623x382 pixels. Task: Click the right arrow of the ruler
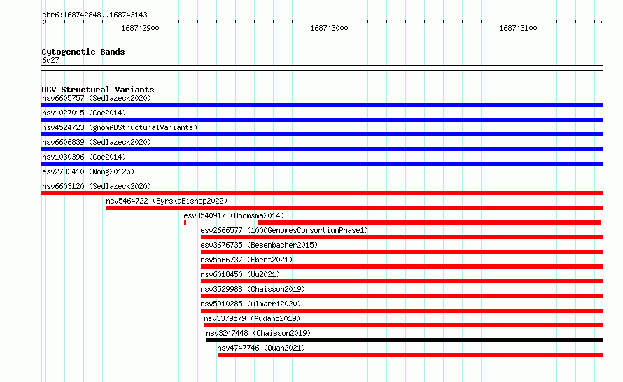point(601,22)
